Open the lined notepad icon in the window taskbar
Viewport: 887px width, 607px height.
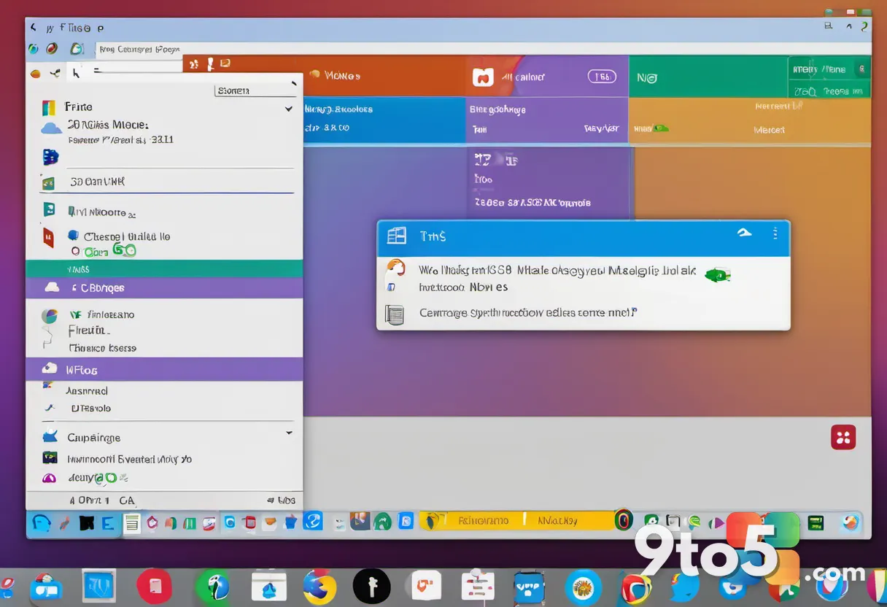coord(132,522)
